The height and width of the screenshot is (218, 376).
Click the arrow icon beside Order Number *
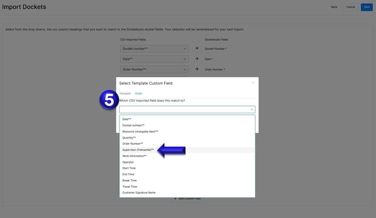coord(196,69)
